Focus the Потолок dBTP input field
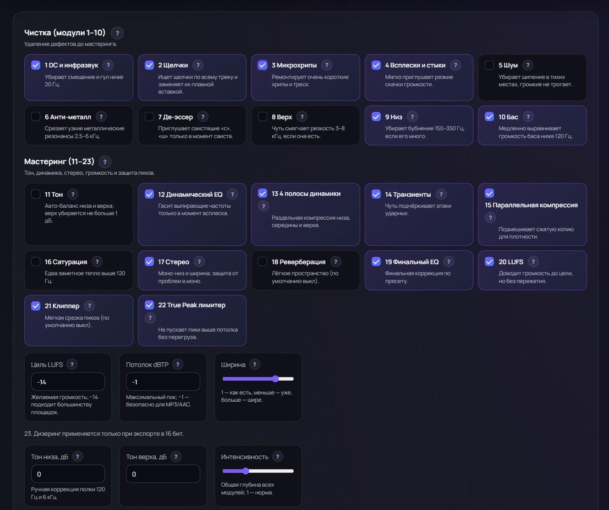The image size is (609, 510). [x=163, y=382]
